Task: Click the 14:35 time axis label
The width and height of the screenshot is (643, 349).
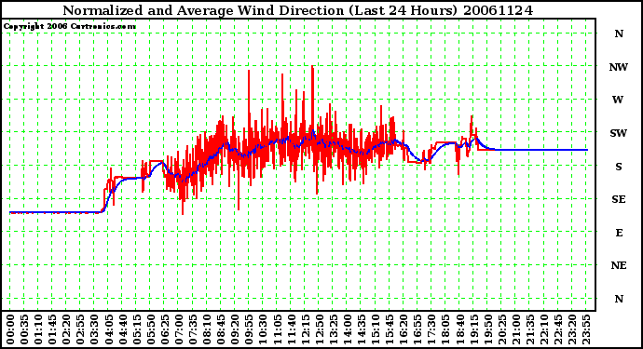Action: 362,329
